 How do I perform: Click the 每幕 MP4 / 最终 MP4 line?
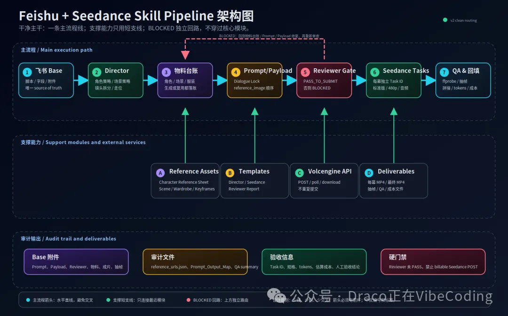[386, 182]
